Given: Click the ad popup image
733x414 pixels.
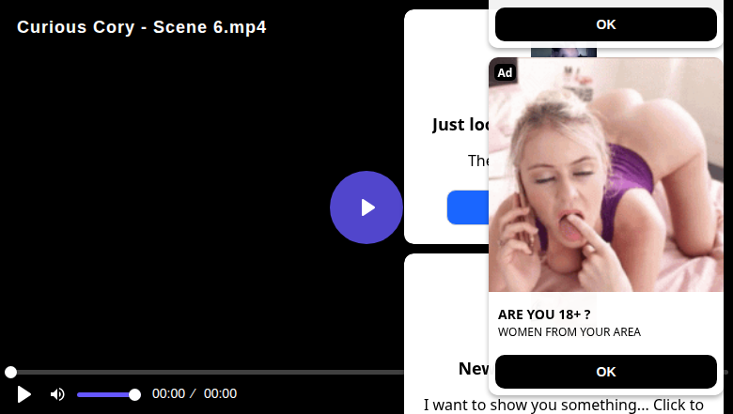Looking at the screenshot, I should [x=606, y=178].
